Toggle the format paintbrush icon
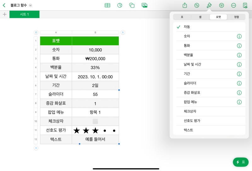This screenshot has height=171, width=252. 209,5
